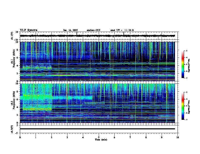Click time axis tick label '8'

(x=146, y=137)
